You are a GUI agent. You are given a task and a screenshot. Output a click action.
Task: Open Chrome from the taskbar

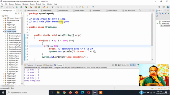[x=64, y=93]
